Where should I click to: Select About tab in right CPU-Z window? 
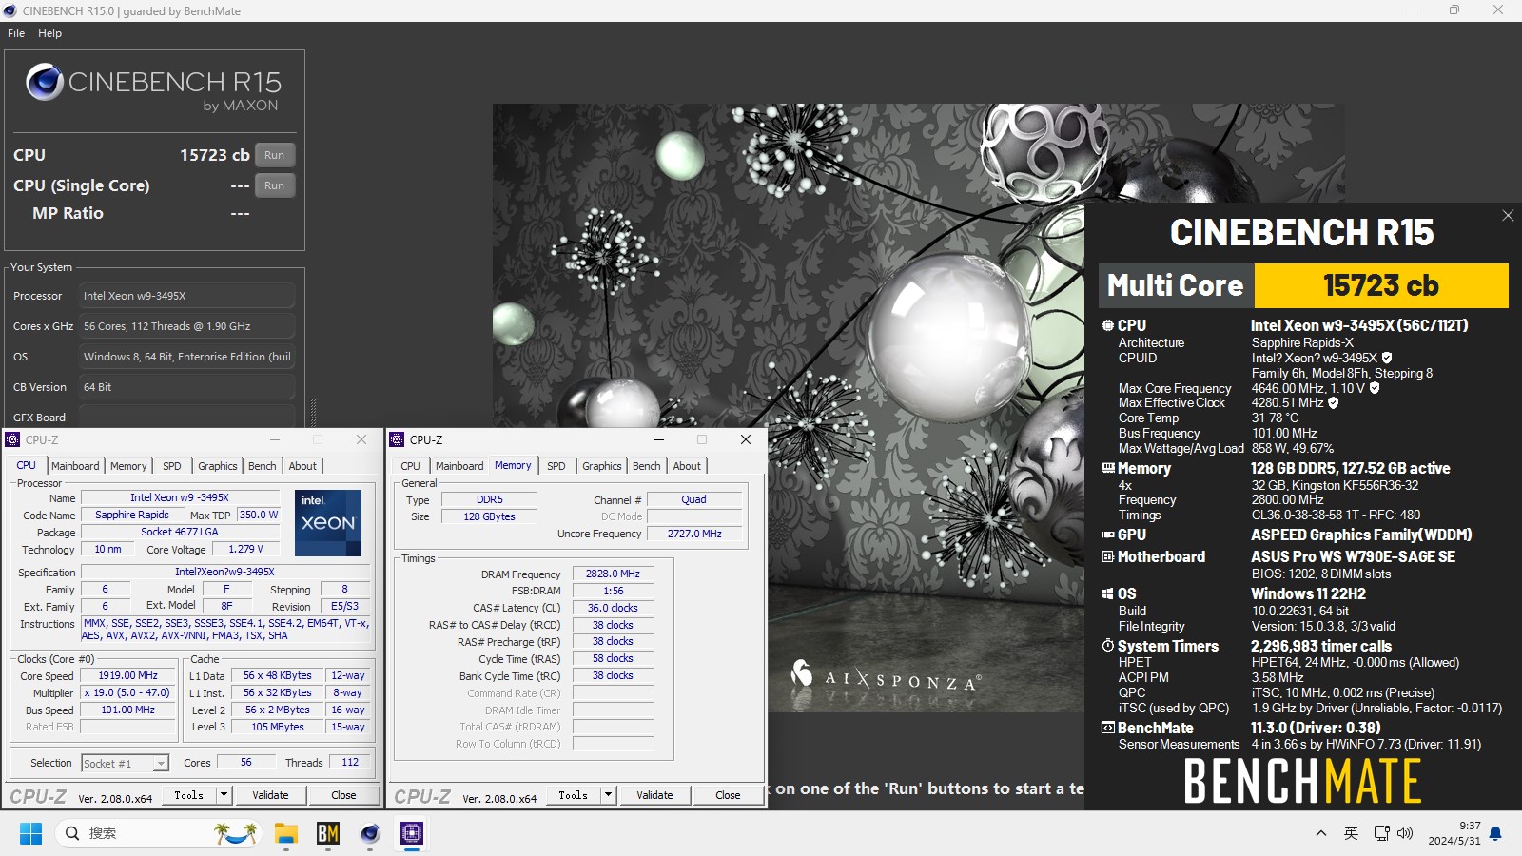pos(687,466)
